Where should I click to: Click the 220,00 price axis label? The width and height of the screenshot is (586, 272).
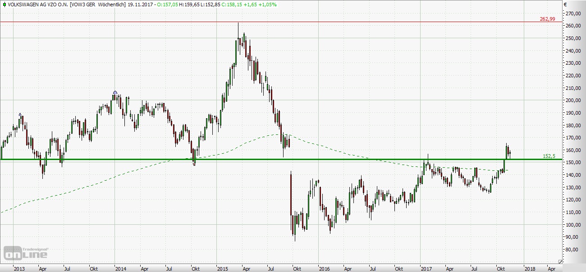click(573, 76)
